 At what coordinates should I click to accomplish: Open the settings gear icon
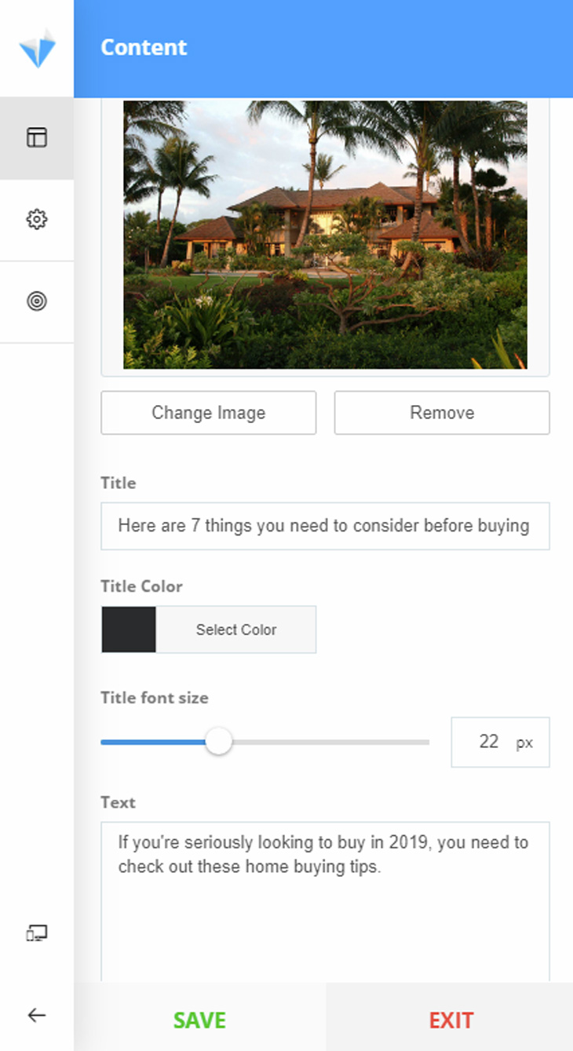click(x=37, y=219)
